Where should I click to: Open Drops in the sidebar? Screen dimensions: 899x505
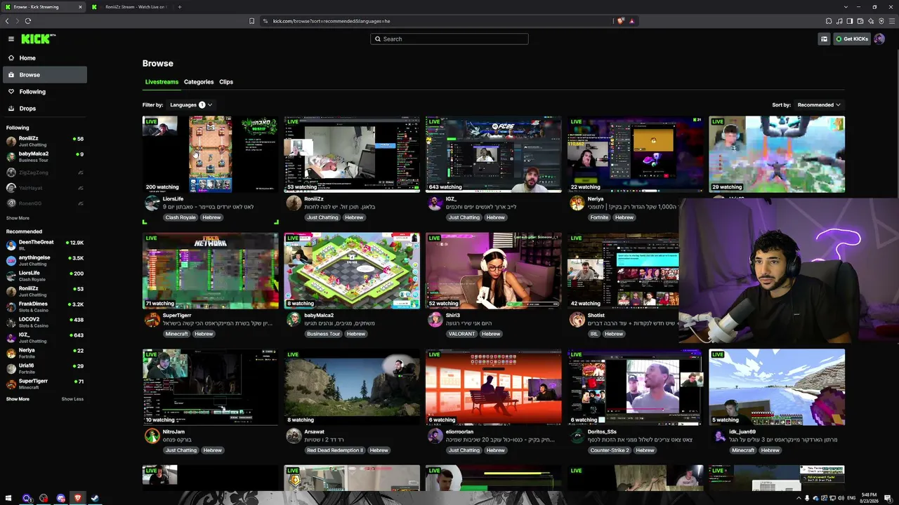point(45,109)
